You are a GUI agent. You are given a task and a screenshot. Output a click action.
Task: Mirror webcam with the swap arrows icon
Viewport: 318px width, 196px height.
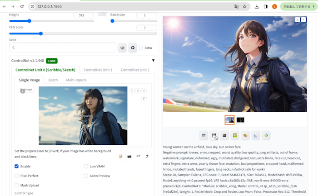tap(138, 156)
